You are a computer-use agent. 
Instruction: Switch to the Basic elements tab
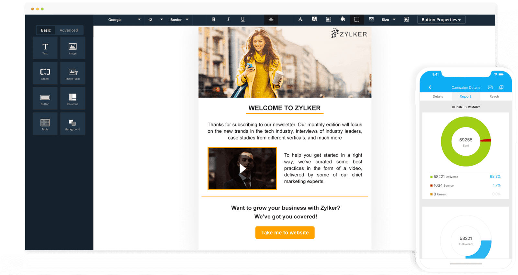(46, 30)
